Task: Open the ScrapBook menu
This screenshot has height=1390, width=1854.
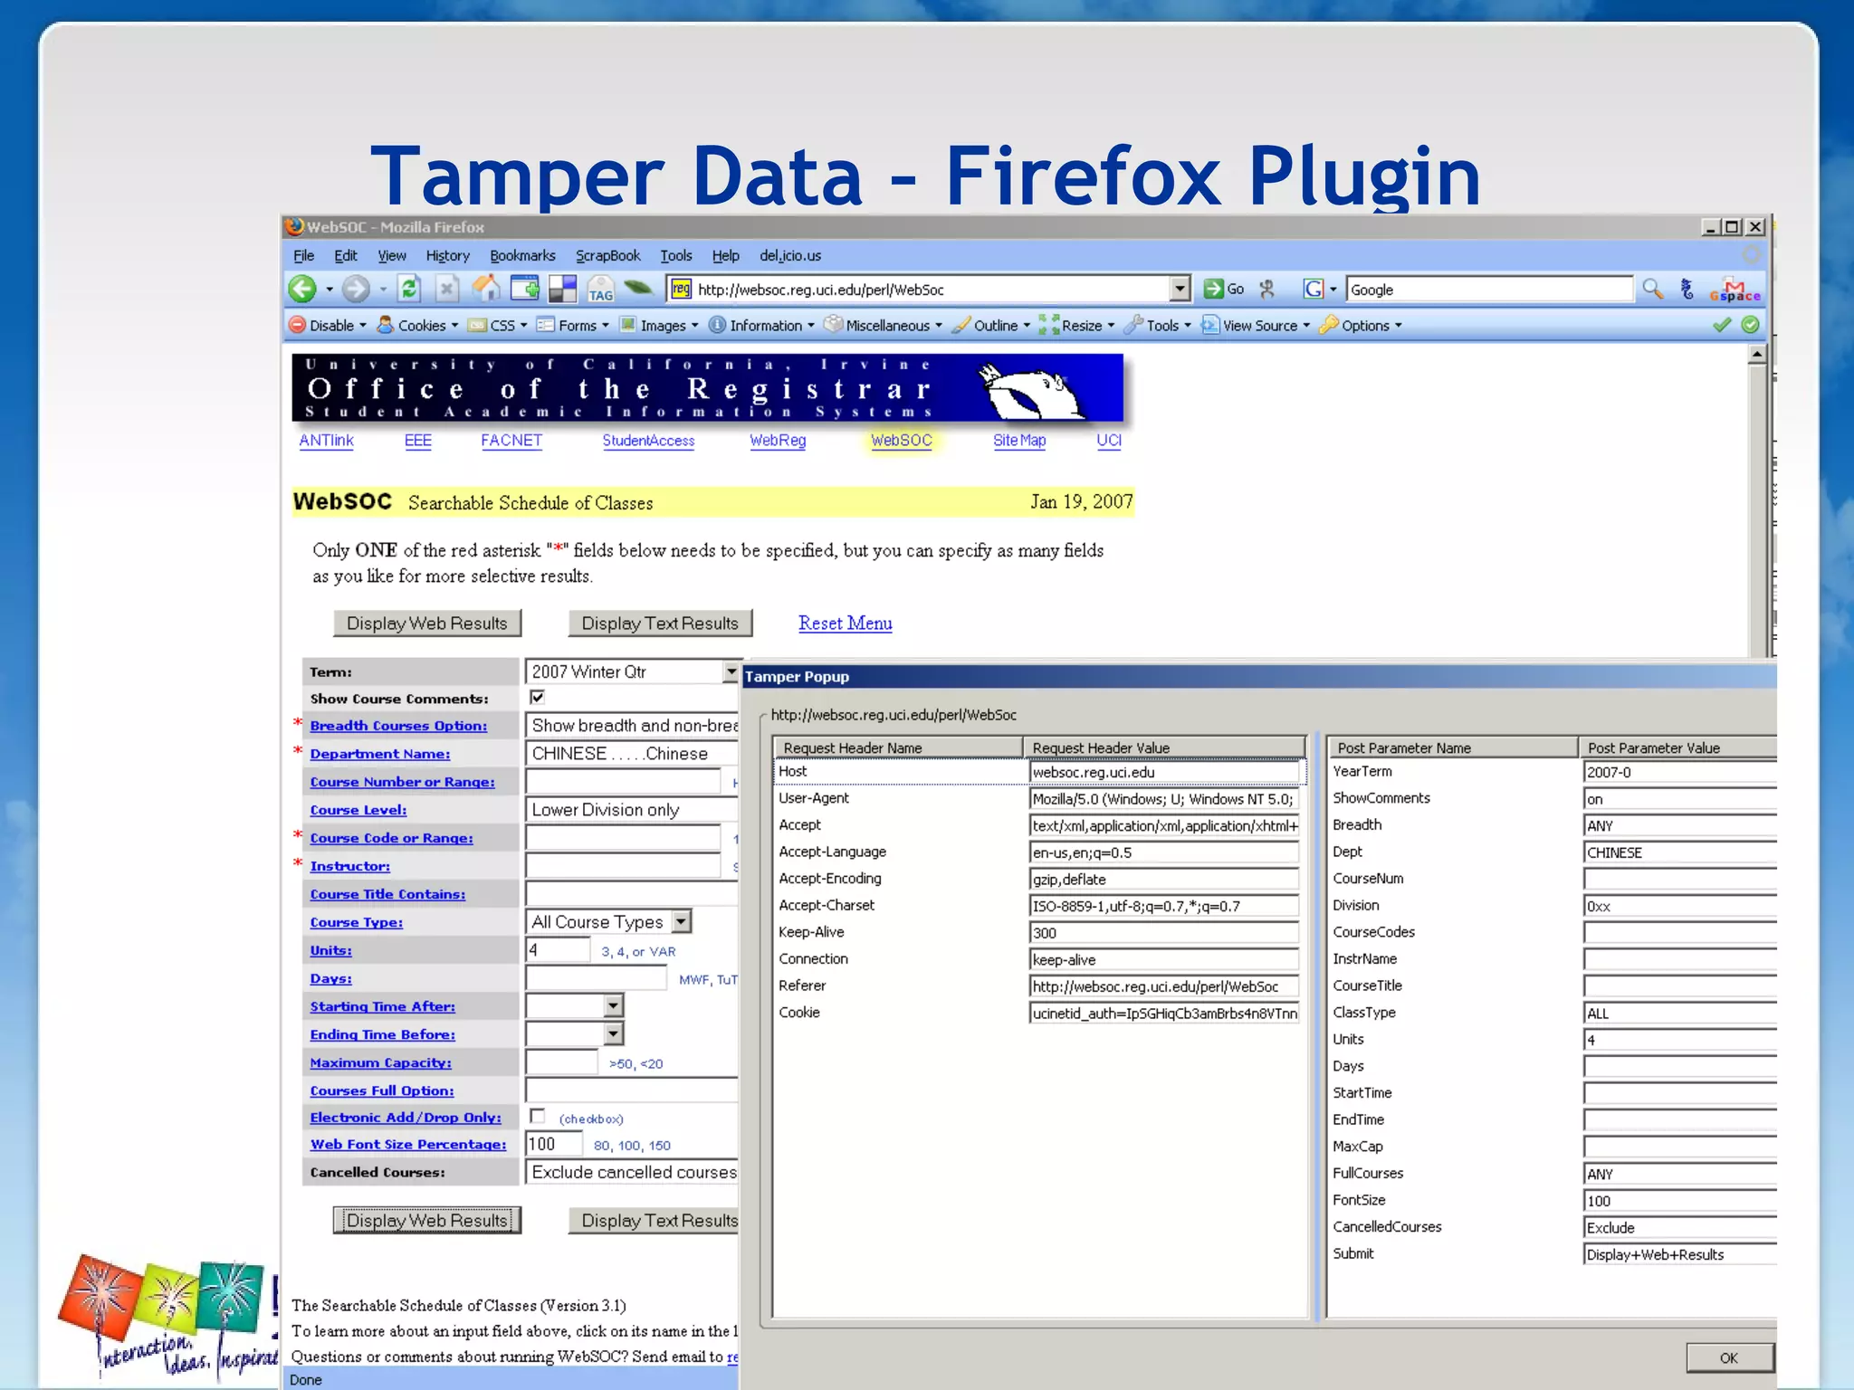Action: pos(608,255)
